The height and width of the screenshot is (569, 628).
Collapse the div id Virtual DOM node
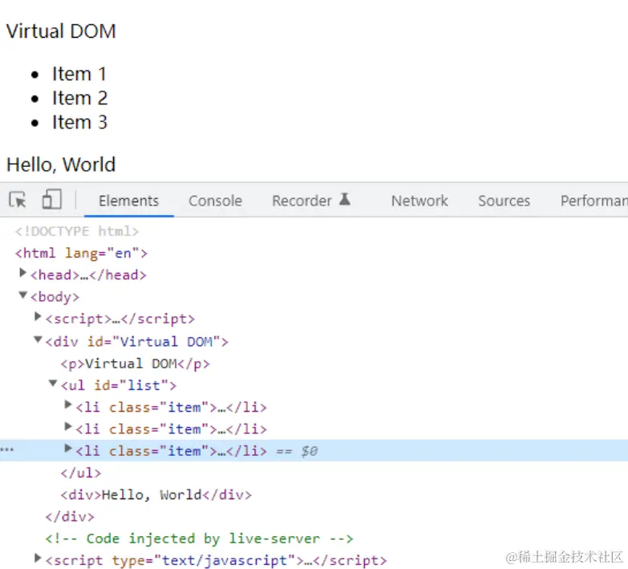(38, 339)
